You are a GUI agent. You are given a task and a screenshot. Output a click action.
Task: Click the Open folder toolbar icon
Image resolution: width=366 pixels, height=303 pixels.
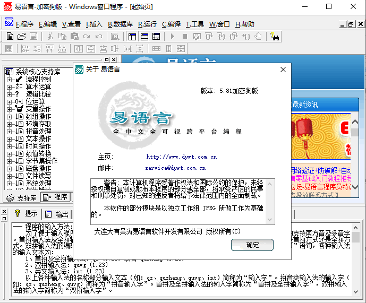coord(22,37)
